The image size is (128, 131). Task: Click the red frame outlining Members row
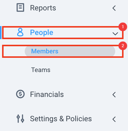[63, 51]
